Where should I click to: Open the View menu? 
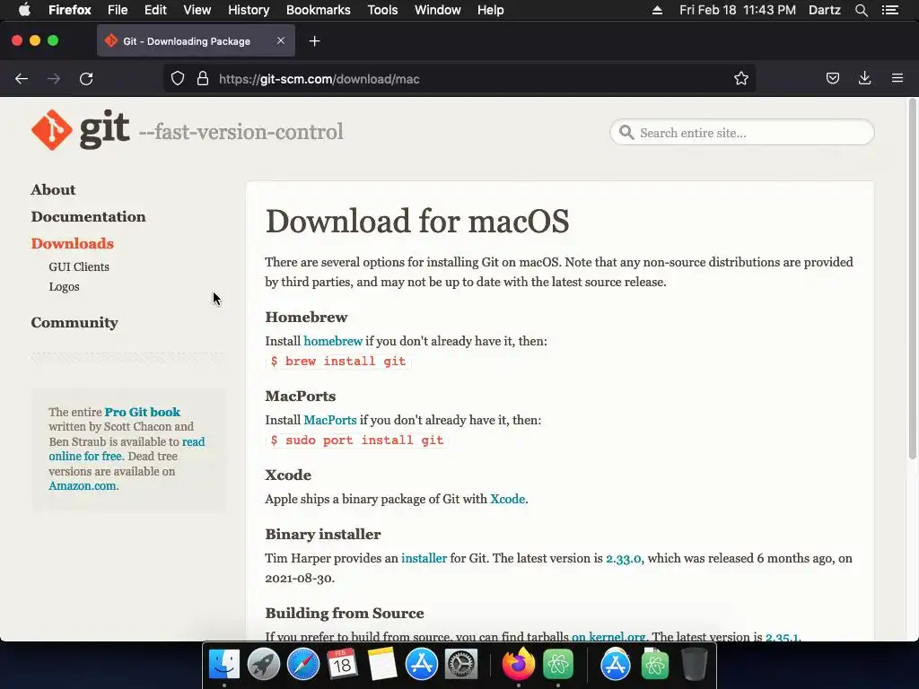click(197, 10)
